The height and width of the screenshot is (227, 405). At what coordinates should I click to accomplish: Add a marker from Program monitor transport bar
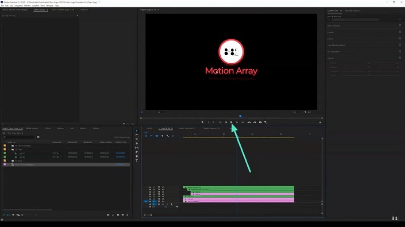click(202, 122)
